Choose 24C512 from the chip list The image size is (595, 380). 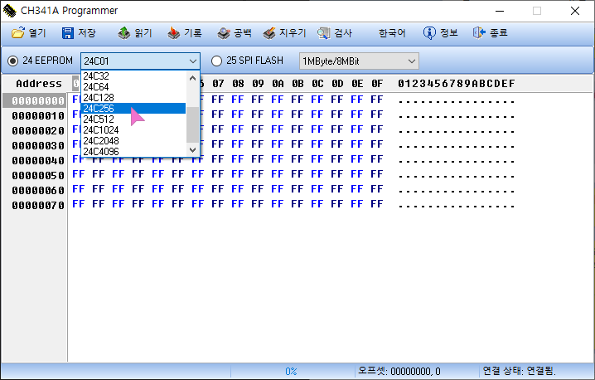(x=133, y=119)
